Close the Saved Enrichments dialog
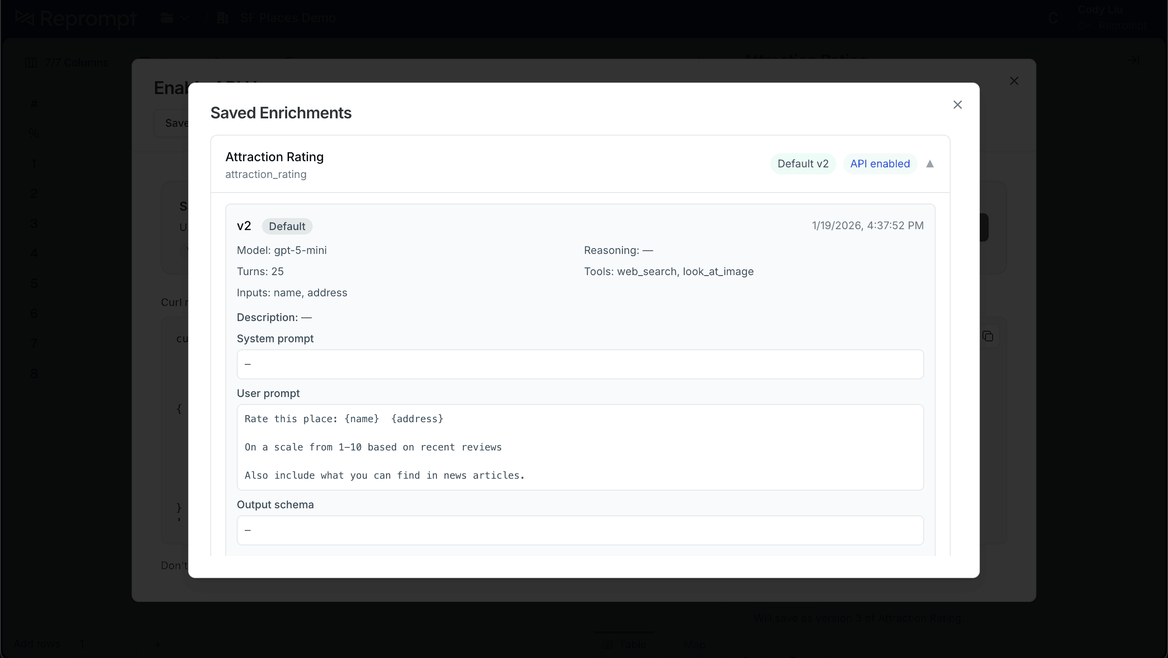 click(x=958, y=105)
